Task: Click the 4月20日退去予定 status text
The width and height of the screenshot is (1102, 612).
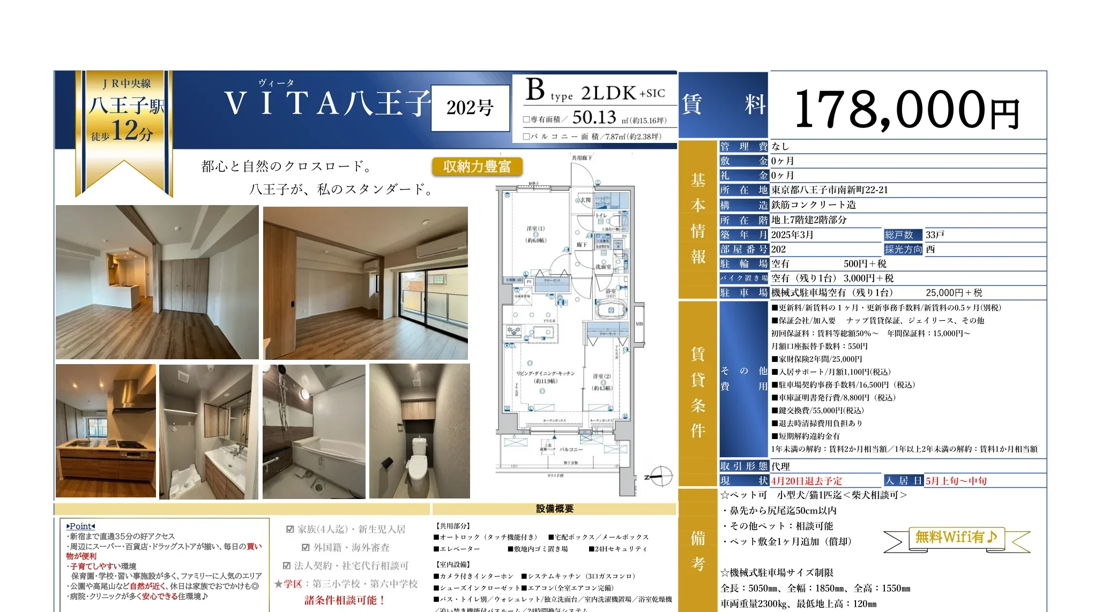Action: 807,481
